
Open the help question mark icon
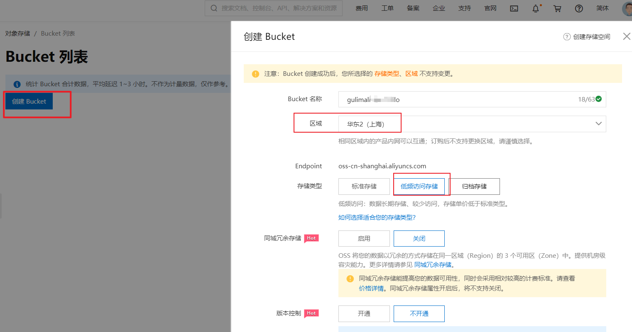pos(579,8)
